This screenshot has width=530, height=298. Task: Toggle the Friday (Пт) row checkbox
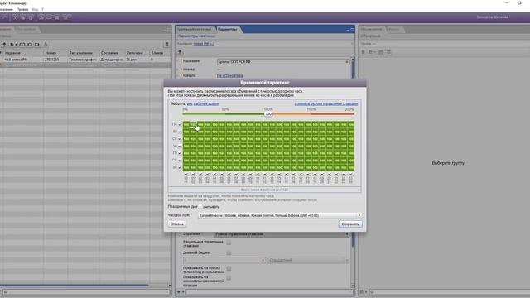(x=180, y=153)
